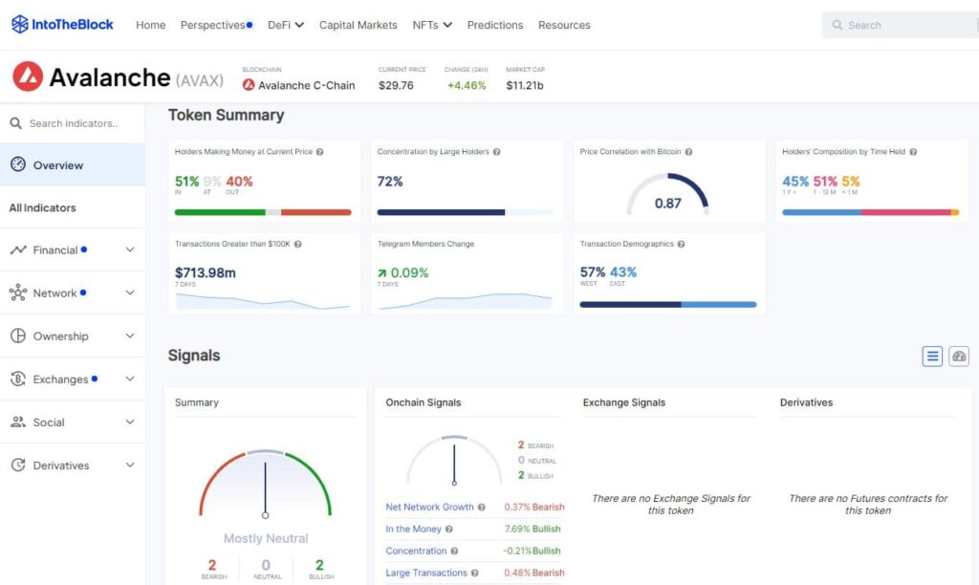Click the West/East demographics bar
The height and width of the screenshot is (585, 979).
tap(668, 305)
